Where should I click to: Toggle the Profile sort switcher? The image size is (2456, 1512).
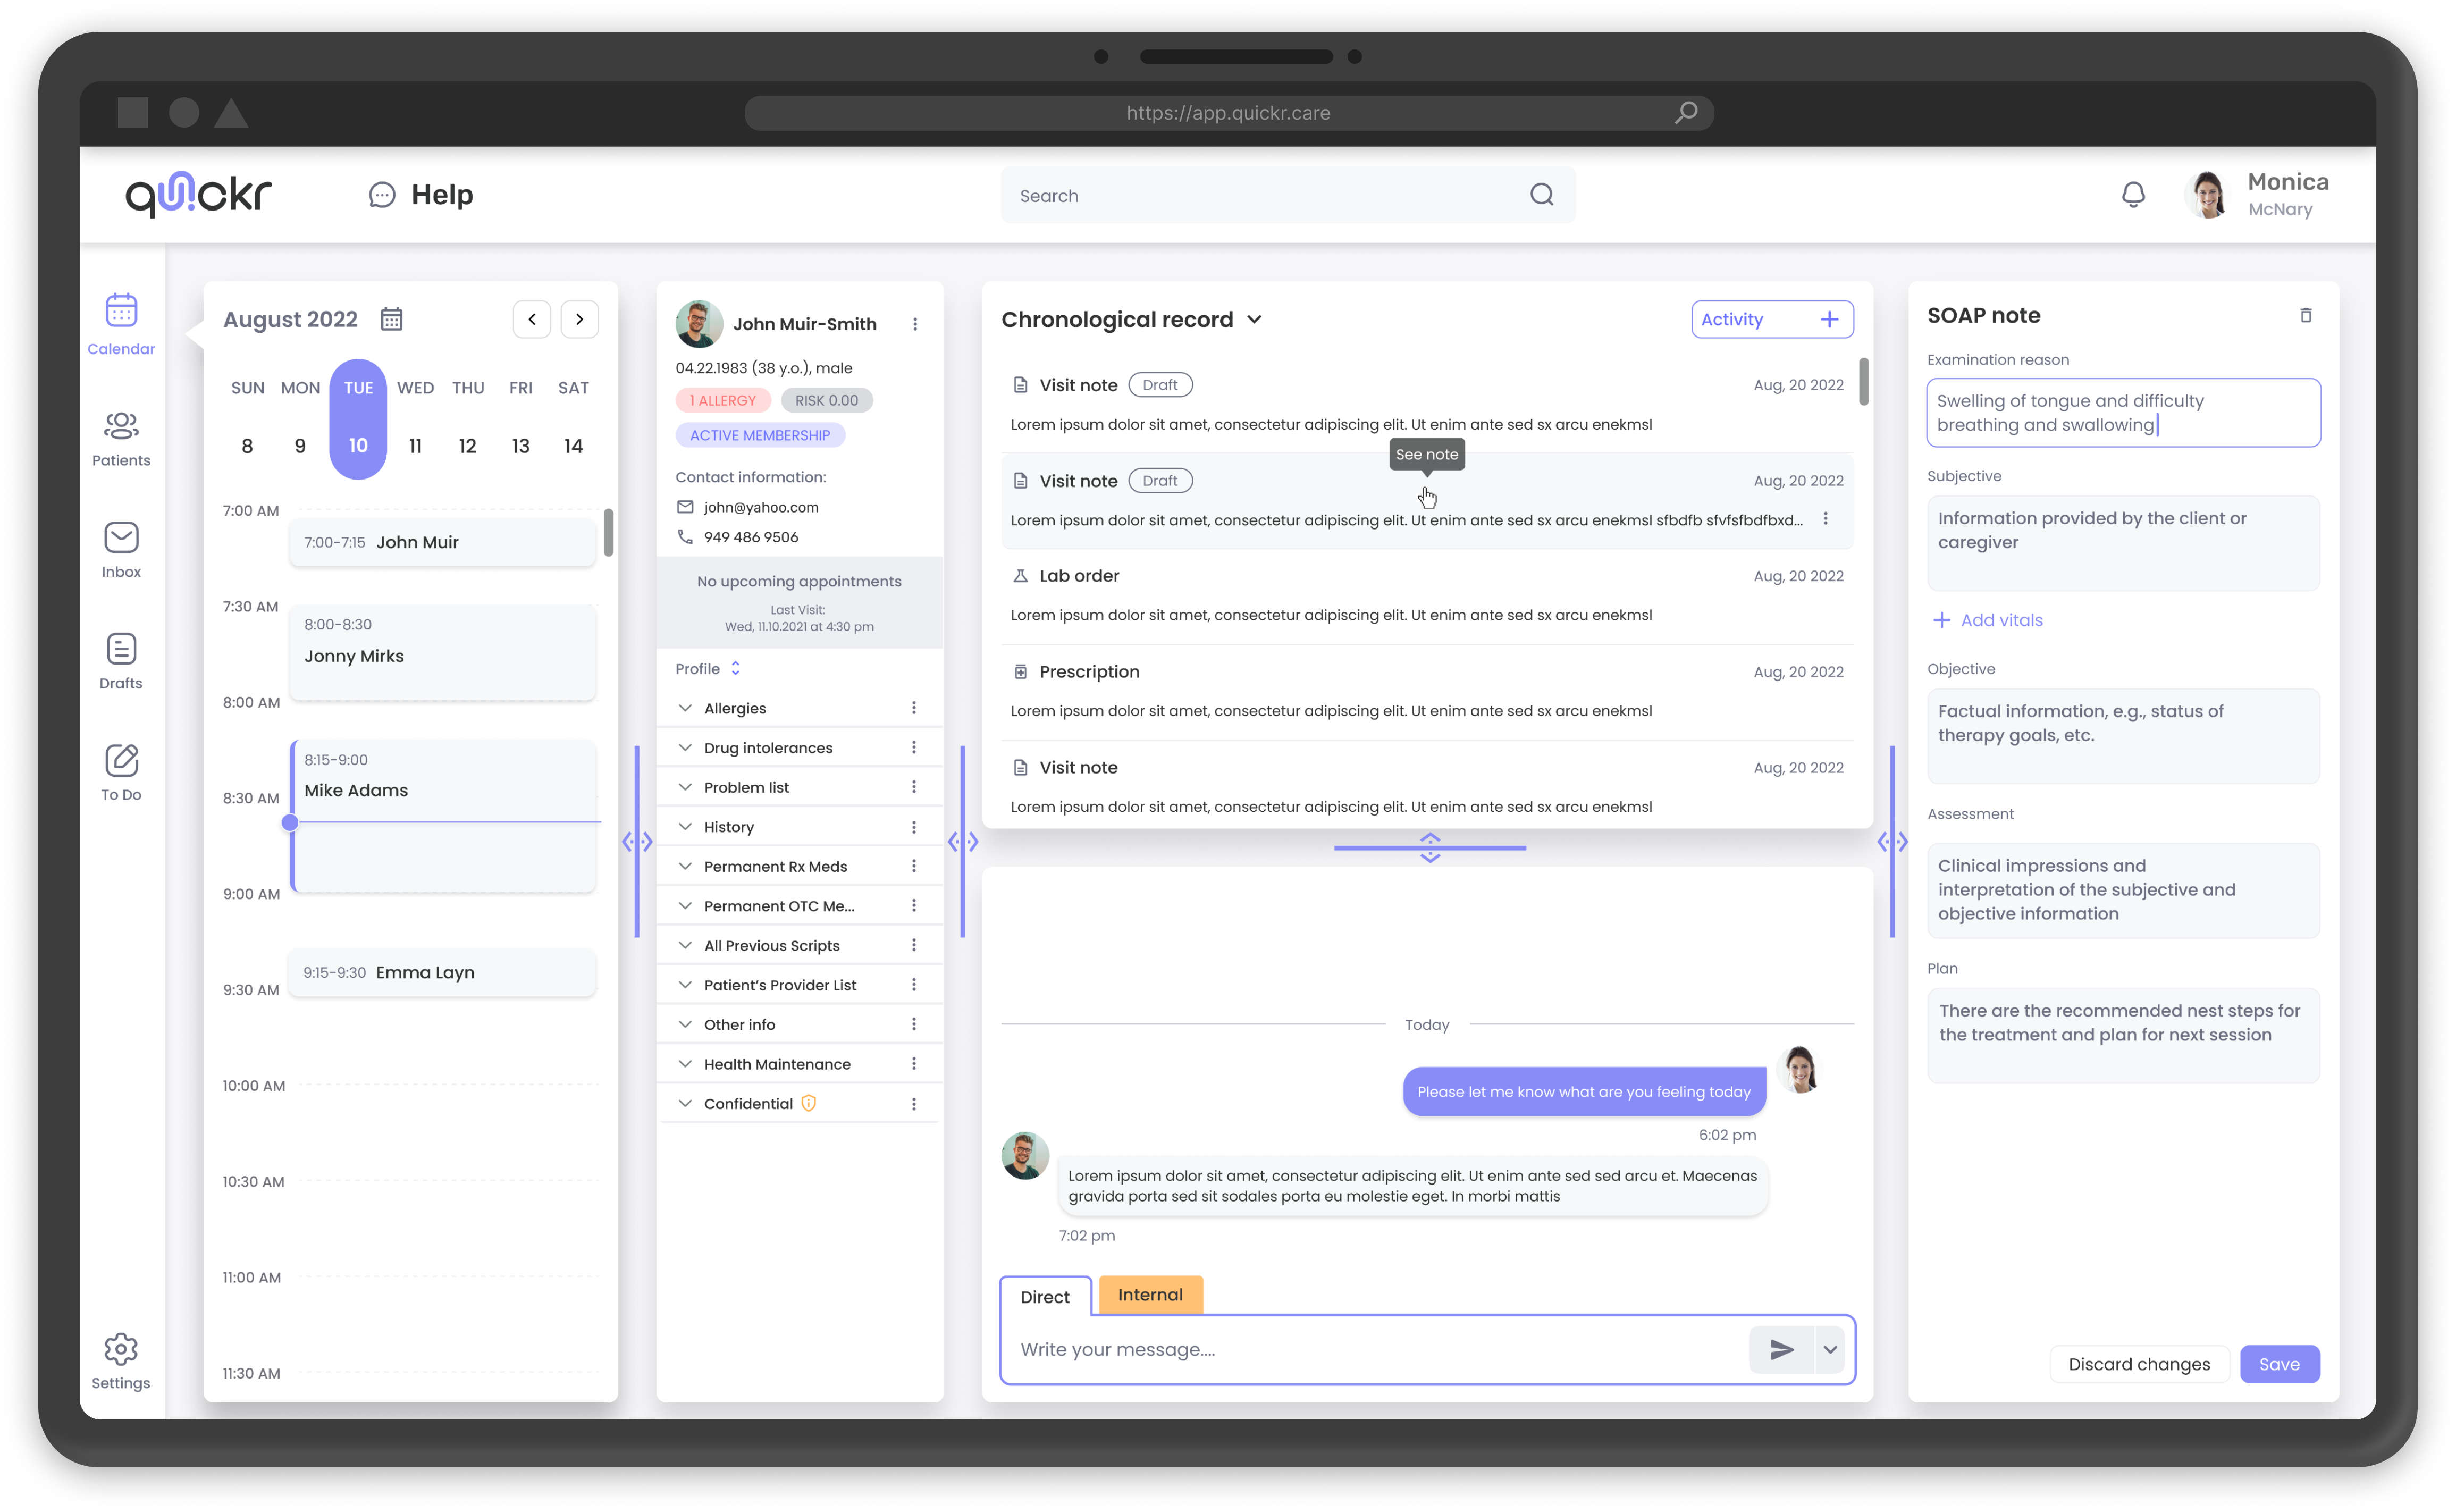736,668
